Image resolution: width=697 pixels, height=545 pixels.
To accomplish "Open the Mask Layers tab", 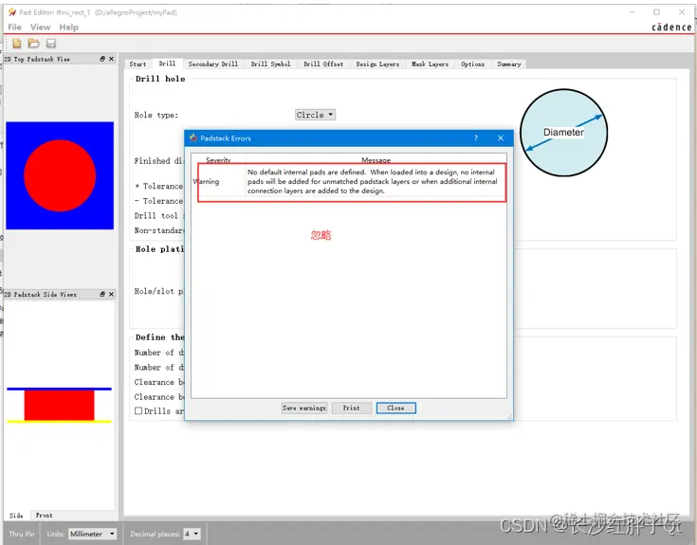I will (430, 64).
